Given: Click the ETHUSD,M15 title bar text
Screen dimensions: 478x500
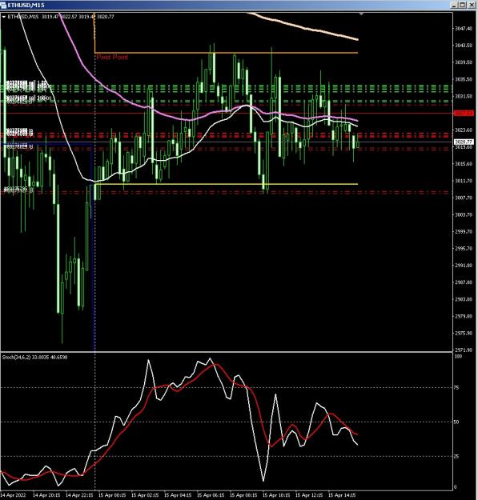Looking at the screenshot, I should 26,5.
